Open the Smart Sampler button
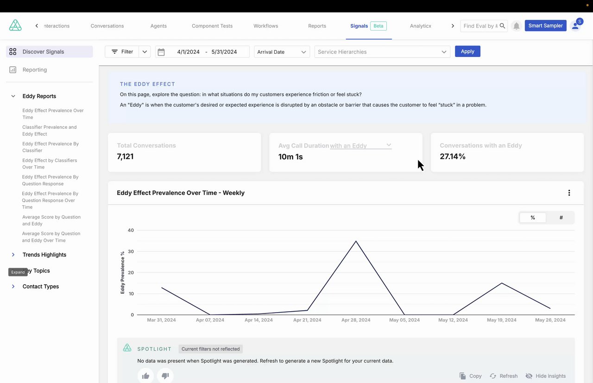The height and width of the screenshot is (383, 593). (545, 25)
